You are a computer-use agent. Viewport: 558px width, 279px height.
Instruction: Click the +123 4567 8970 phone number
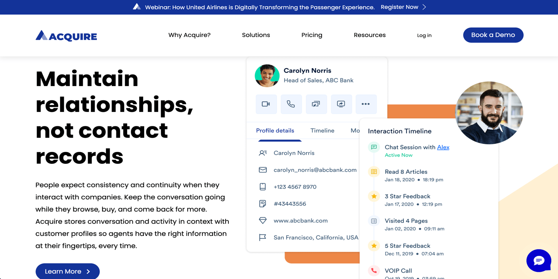(295, 187)
